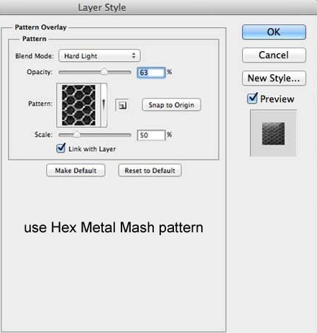Open the pattern picker arrow
The image size is (317, 333).
(104, 105)
